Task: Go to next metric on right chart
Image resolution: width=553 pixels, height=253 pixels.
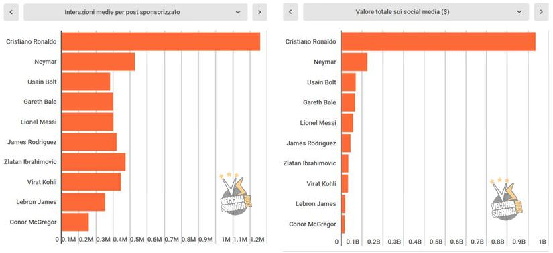Action: click(541, 12)
